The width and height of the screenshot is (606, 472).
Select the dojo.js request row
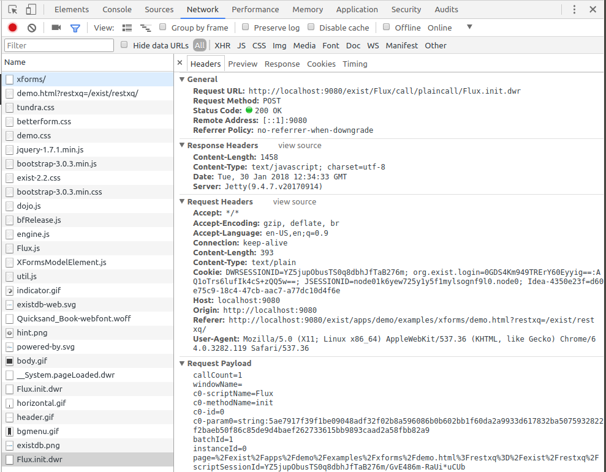(88, 206)
